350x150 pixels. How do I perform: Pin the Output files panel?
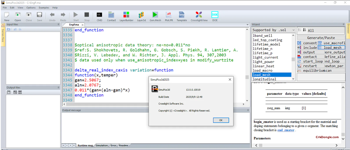[58, 87]
